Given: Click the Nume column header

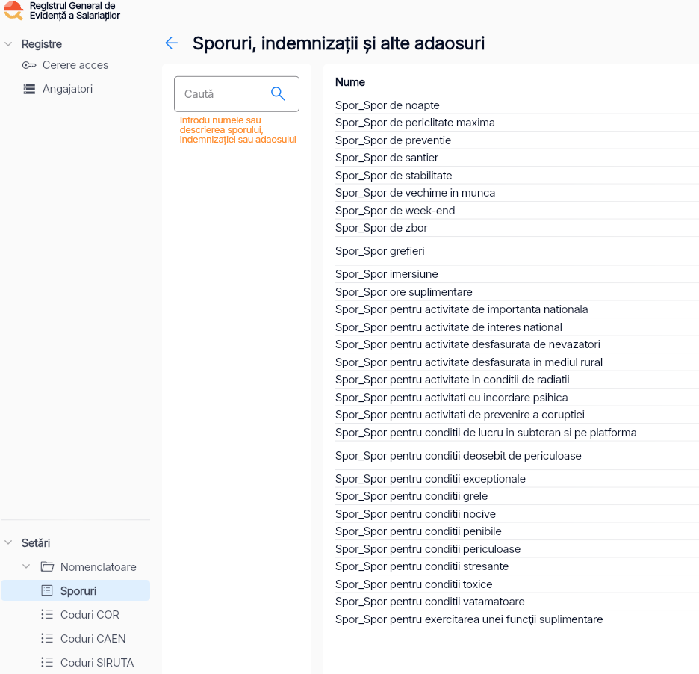Looking at the screenshot, I should tap(349, 82).
